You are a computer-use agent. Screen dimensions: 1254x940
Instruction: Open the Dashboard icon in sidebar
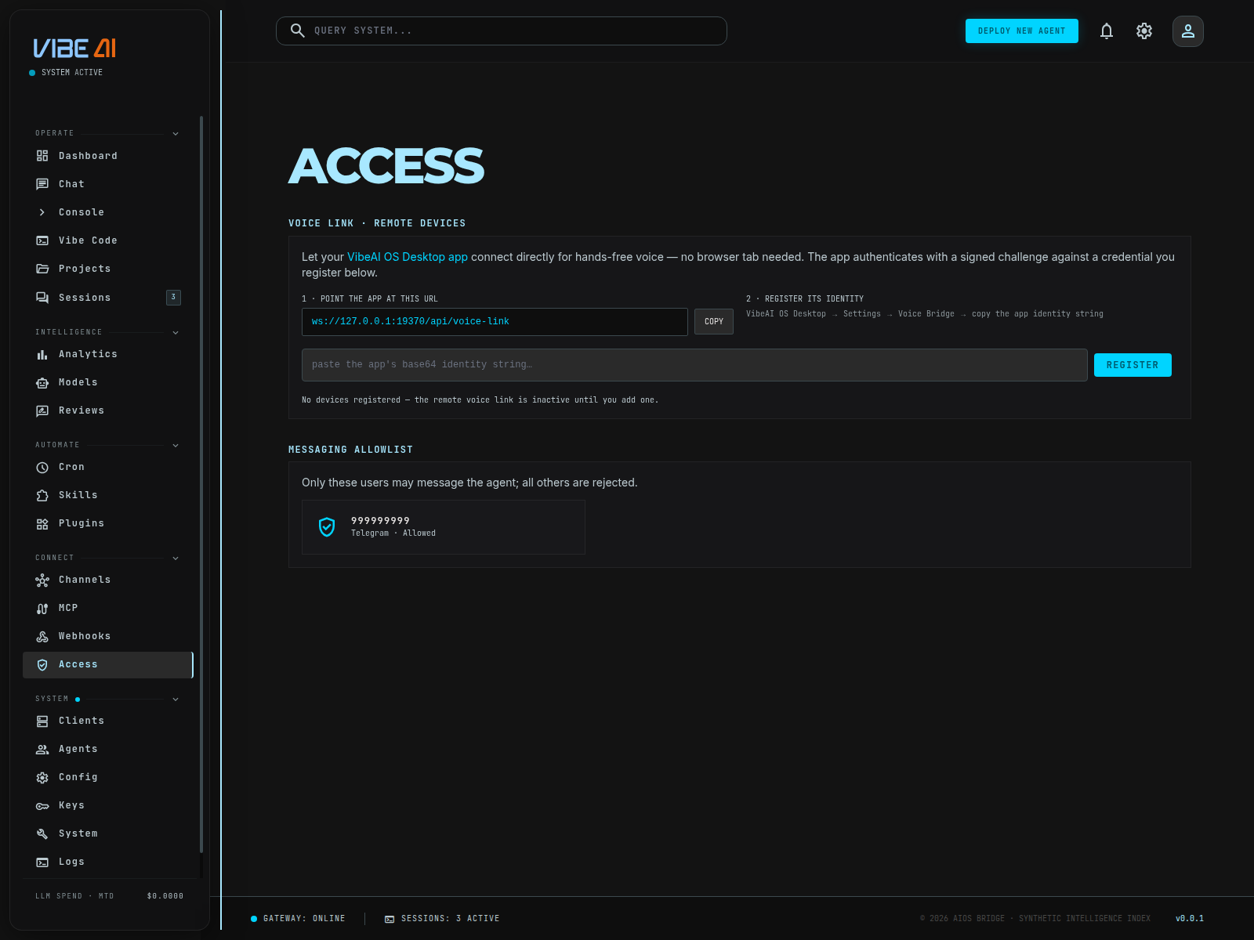coord(42,156)
